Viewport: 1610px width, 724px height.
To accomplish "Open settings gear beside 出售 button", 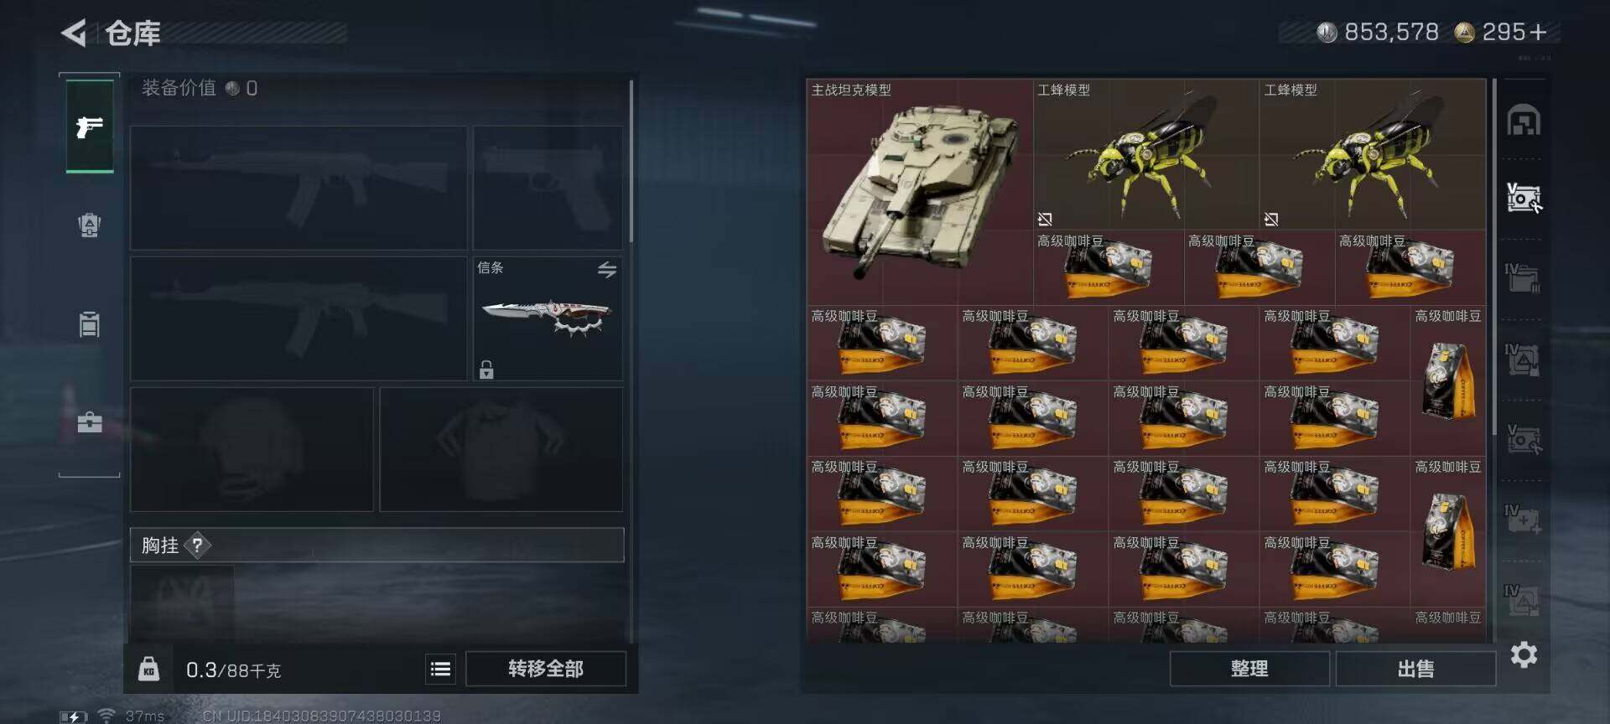I will pyautogui.click(x=1524, y=654).
